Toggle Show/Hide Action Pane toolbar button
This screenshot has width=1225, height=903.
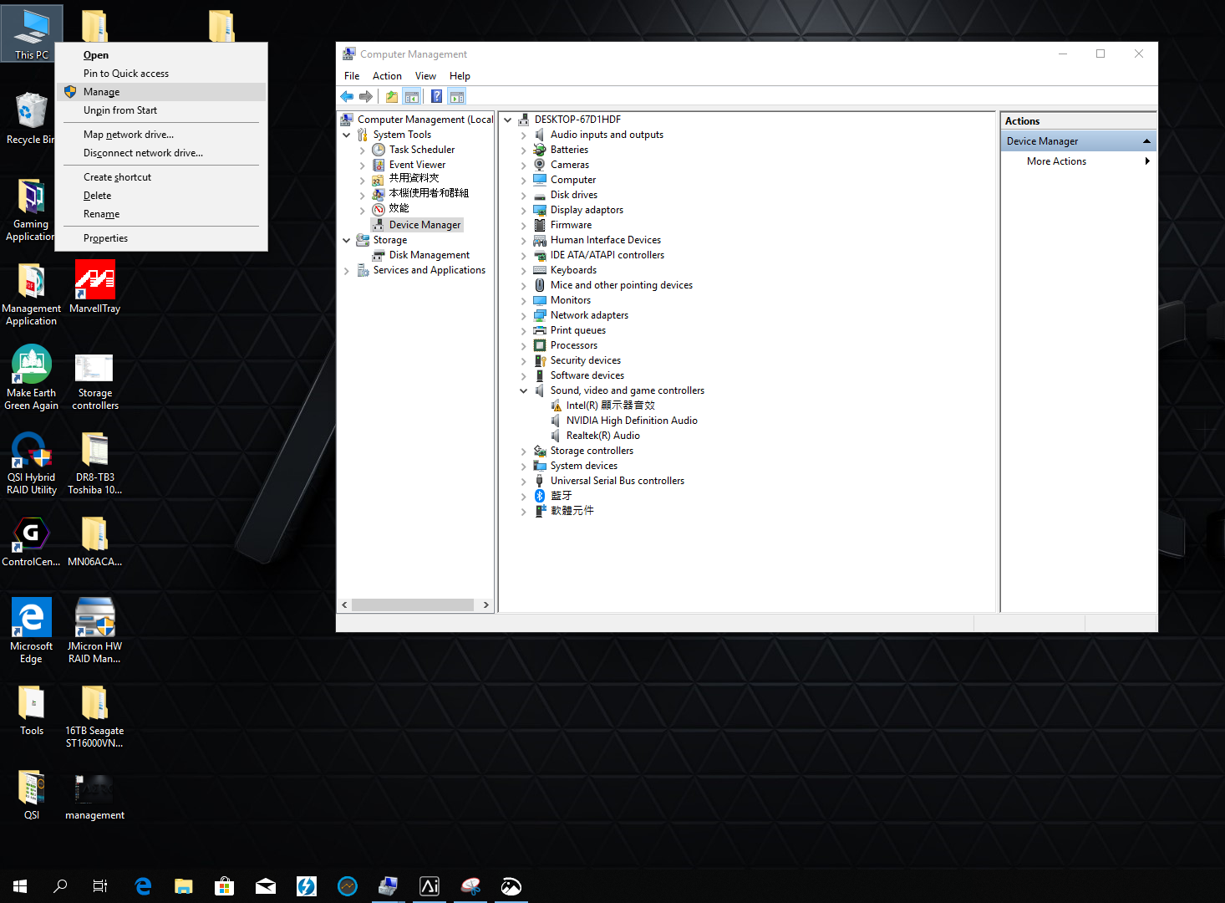[x=457, y=97]
